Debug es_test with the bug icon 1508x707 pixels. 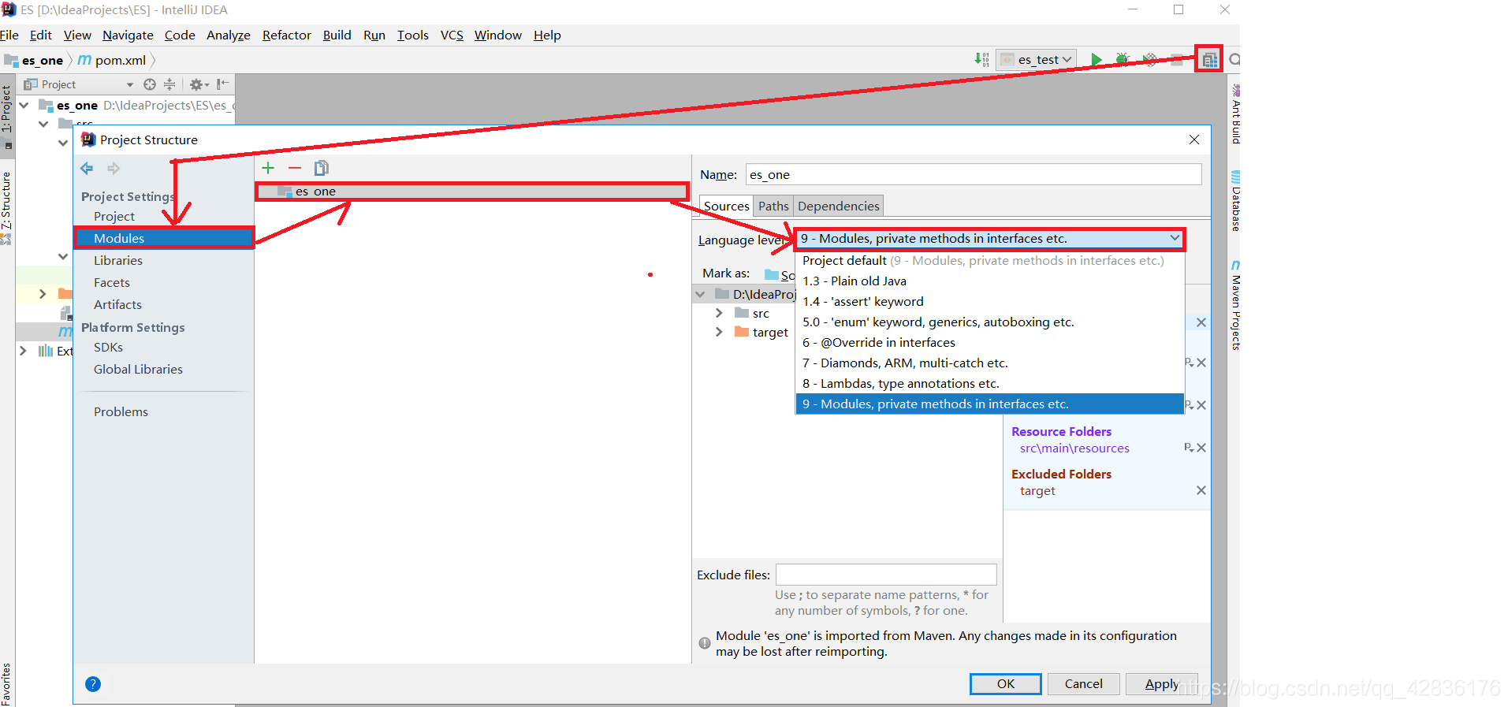pos(1123,60)
